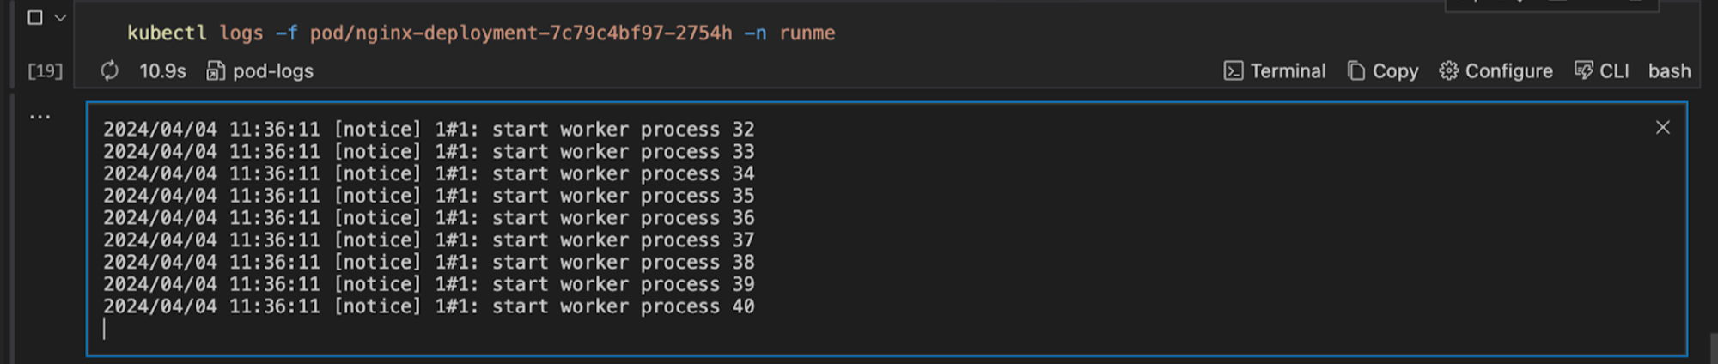The height and width of the screenshot is (364, 1718).
Task: Select the log line for worker process 36
Action: 429,218
